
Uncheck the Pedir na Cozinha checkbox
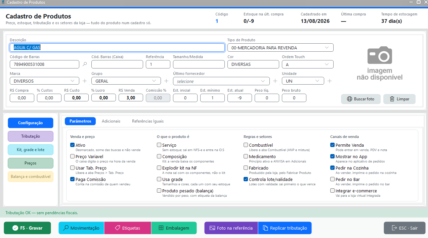333,168
